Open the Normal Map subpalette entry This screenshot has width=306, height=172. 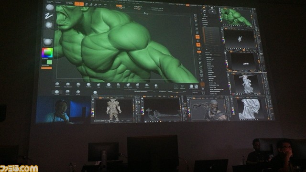coord(213,87)
